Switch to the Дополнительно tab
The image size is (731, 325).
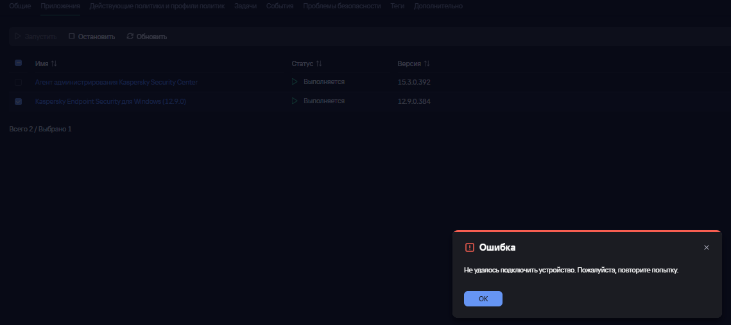tap(438, 6)
